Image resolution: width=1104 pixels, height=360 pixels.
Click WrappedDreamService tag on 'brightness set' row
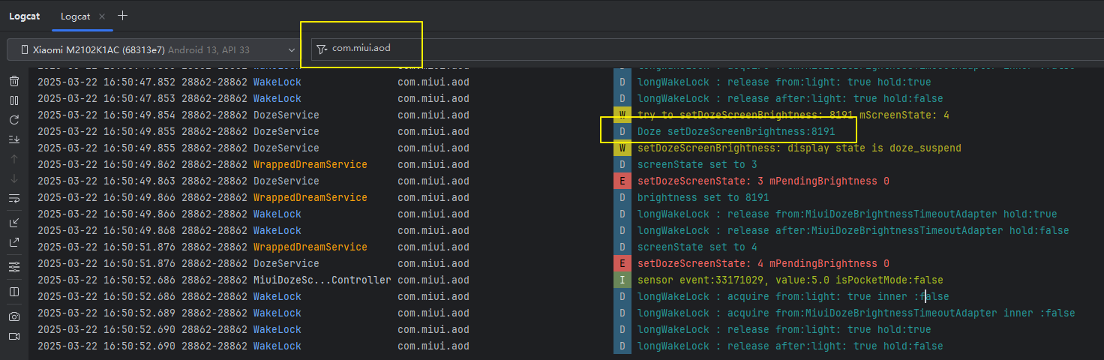click(310, 197)
